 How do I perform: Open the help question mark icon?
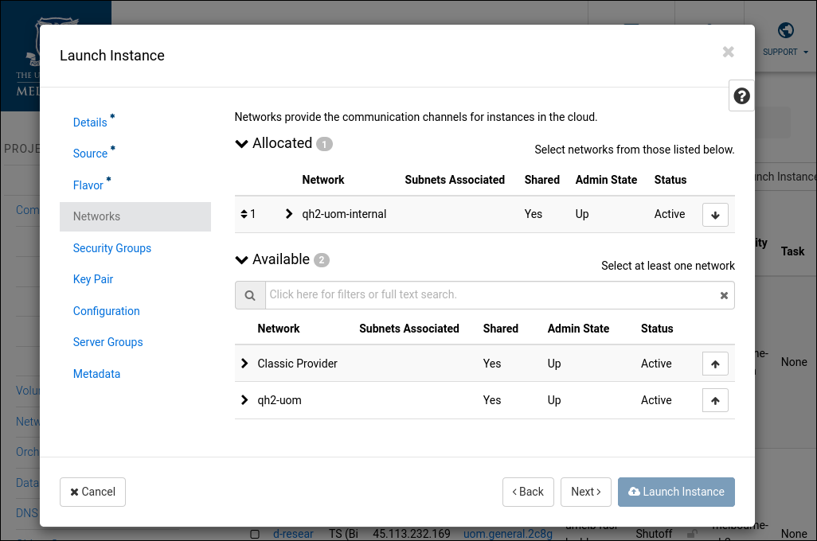tap(741, 95)
